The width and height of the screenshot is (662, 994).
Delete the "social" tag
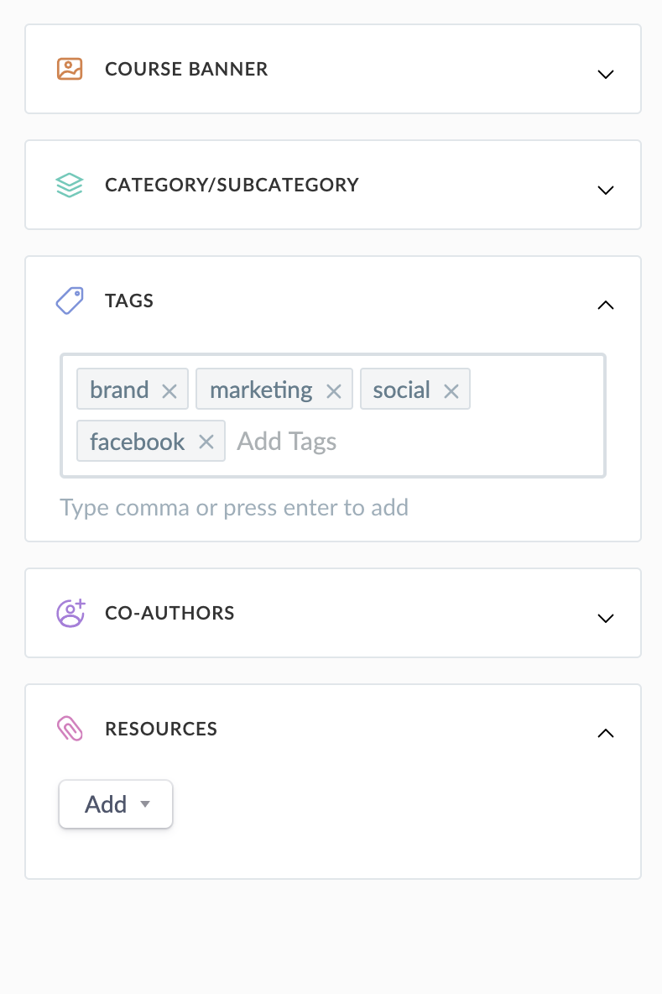[x=451, y=390]
